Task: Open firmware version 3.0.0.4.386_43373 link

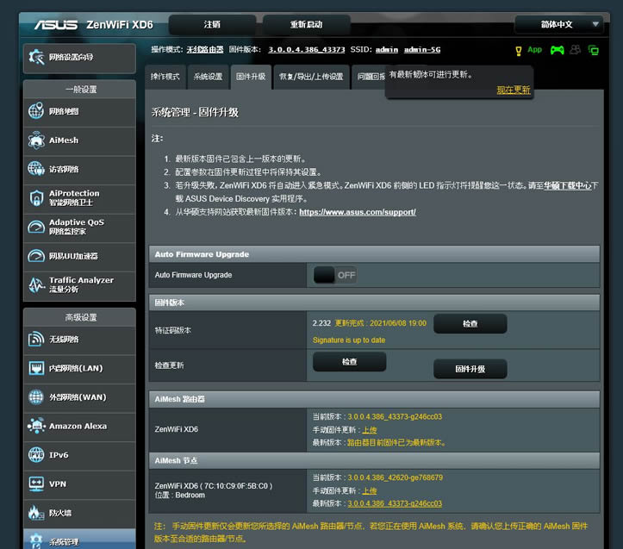Action: 307,50
